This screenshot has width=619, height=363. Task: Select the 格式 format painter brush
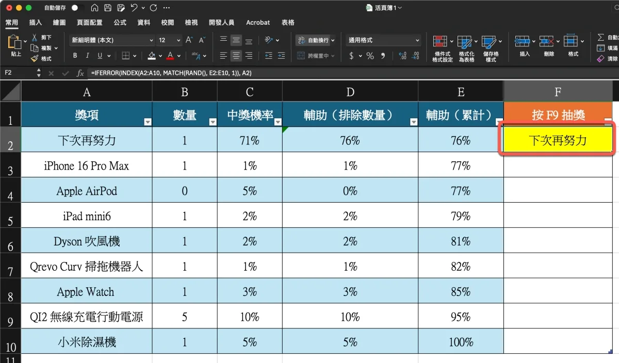[x=35, y=59]
